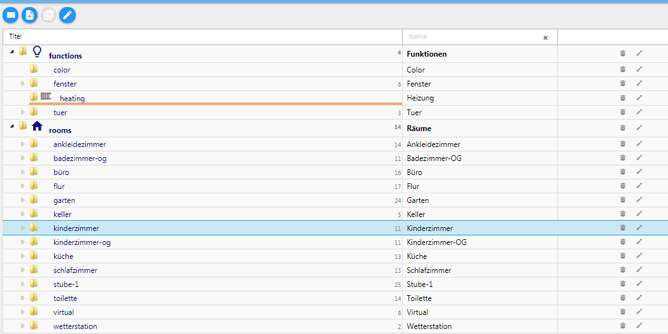Select the color function entry
Viewport: 668px width, 334px height.
62,70
